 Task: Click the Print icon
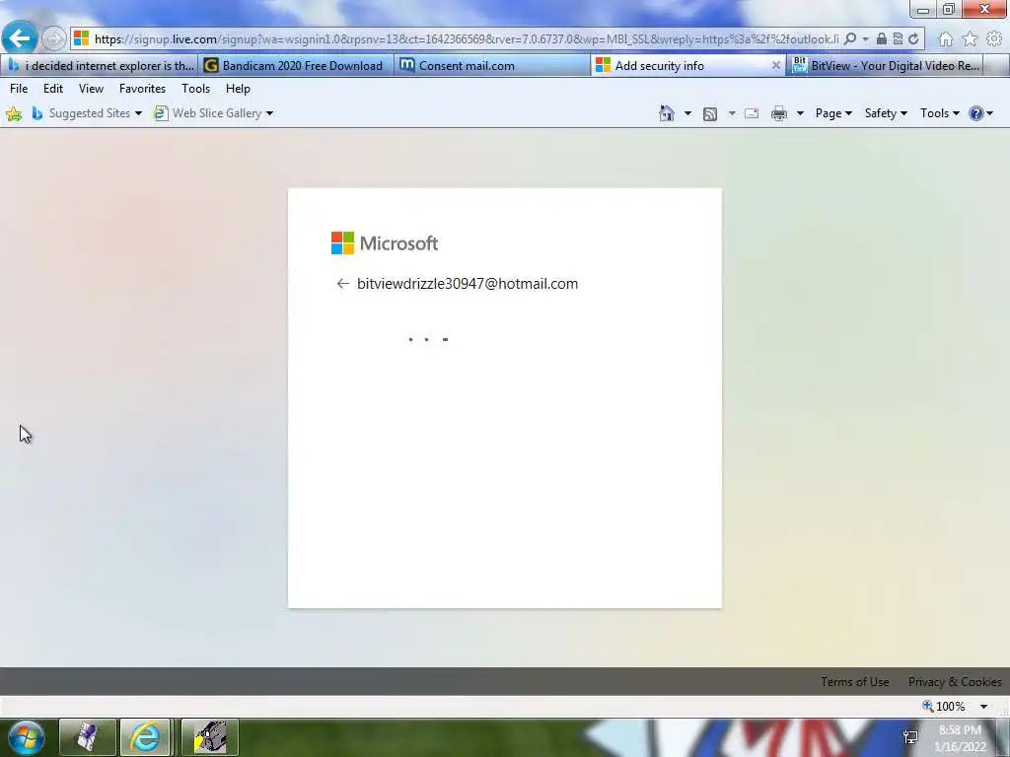coord(779,114)
